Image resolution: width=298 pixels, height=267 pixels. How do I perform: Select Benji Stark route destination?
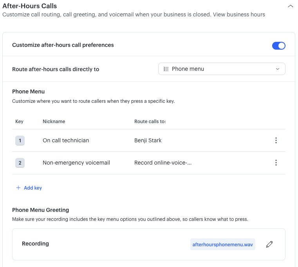(x=148, y=140)
